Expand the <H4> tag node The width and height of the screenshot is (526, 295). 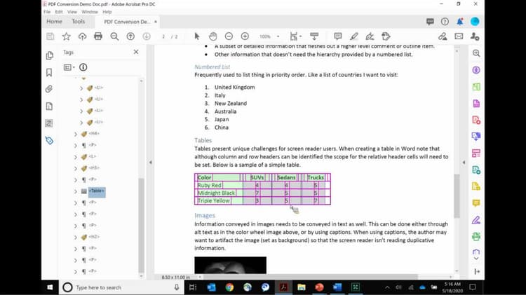click(x=76, y=134)
